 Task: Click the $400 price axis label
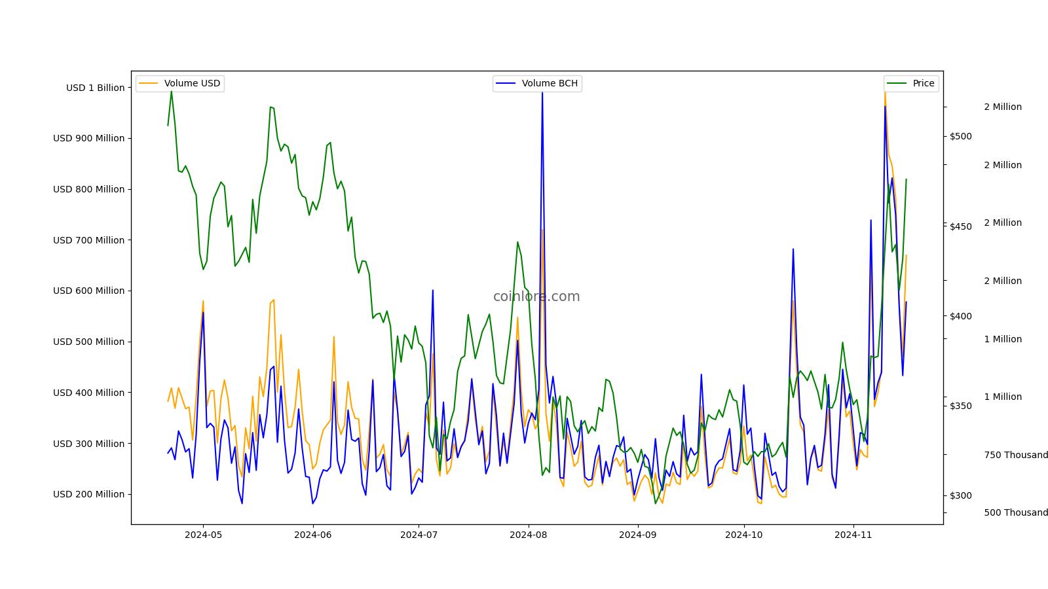(961, 316)
